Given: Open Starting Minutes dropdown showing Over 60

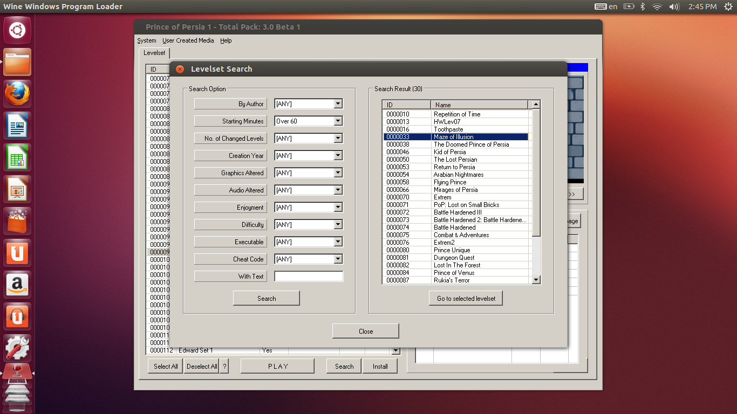Looking at the screenshot, I should (x=338, y=121).
